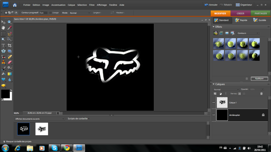Viewport: 271px width, 152px height.
Task: Collapse the Calques panel
Action: click(214, 84)
